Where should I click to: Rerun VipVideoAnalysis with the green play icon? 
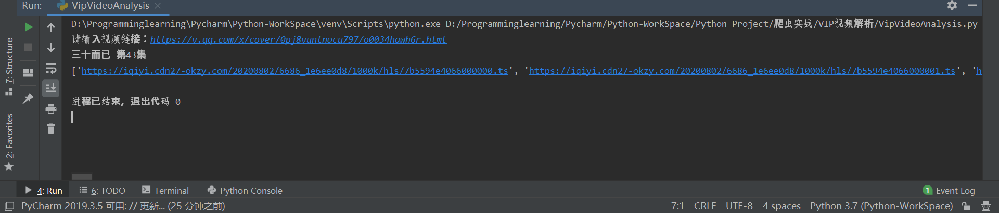point(29,27)
